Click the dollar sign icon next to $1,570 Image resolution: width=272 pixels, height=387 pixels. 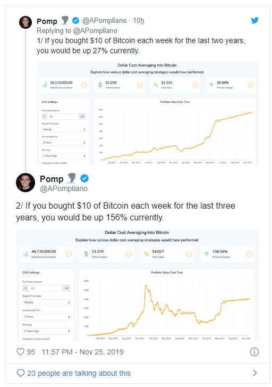[x=86, y=254]
